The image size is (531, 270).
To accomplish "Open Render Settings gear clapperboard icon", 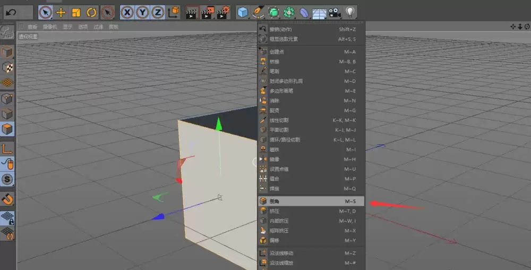I will tap(224, 13).
